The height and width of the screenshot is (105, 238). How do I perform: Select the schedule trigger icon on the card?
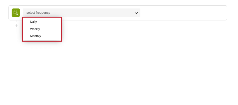click(x=16, y=13)
